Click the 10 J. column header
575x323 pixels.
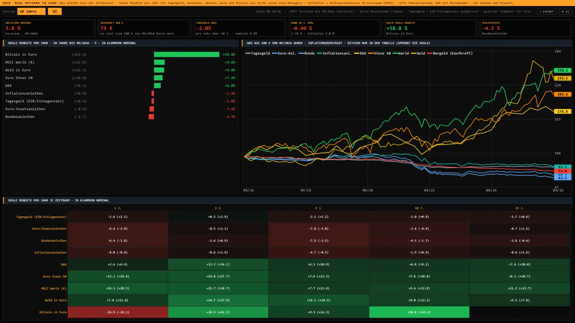[419, 208]
